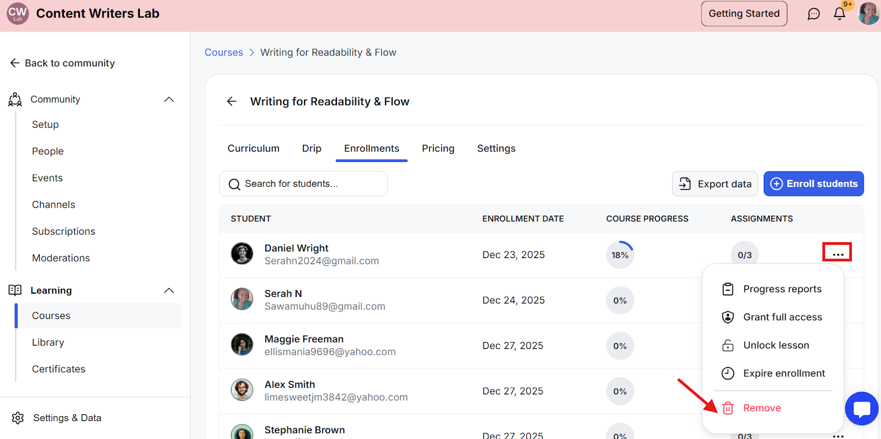The width and height of the screenshot is (881, 439).
Task: Open the Pricing tab
Action: [438, 148]
